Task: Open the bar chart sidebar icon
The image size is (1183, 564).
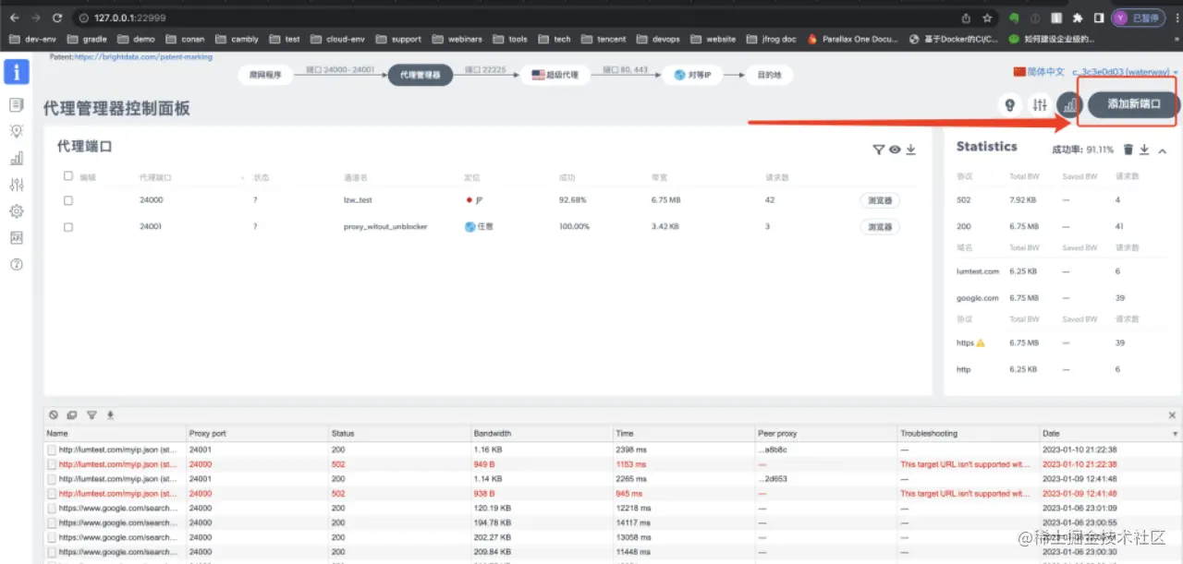Action: [x=17, y=158]
